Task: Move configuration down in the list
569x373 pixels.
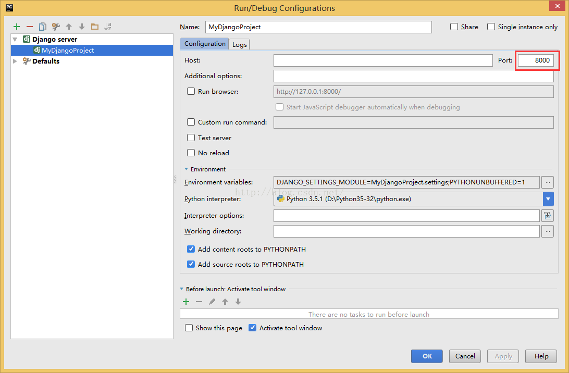Action: [82, 27]
